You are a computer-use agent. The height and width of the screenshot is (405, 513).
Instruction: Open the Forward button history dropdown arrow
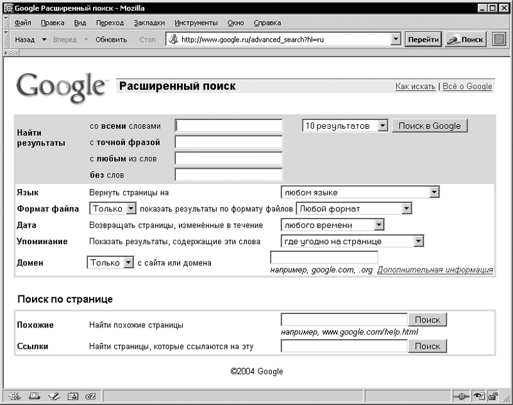[86, 40]
